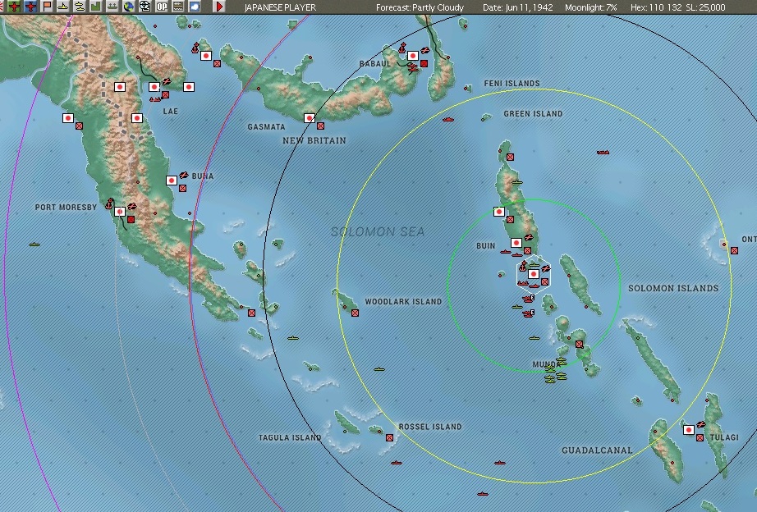Click the land unit marker at Gasmata
The image size is (757, 512).
[x=320, y=126]
